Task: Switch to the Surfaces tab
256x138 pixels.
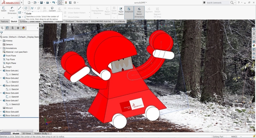Action: [x=23, y=21]
